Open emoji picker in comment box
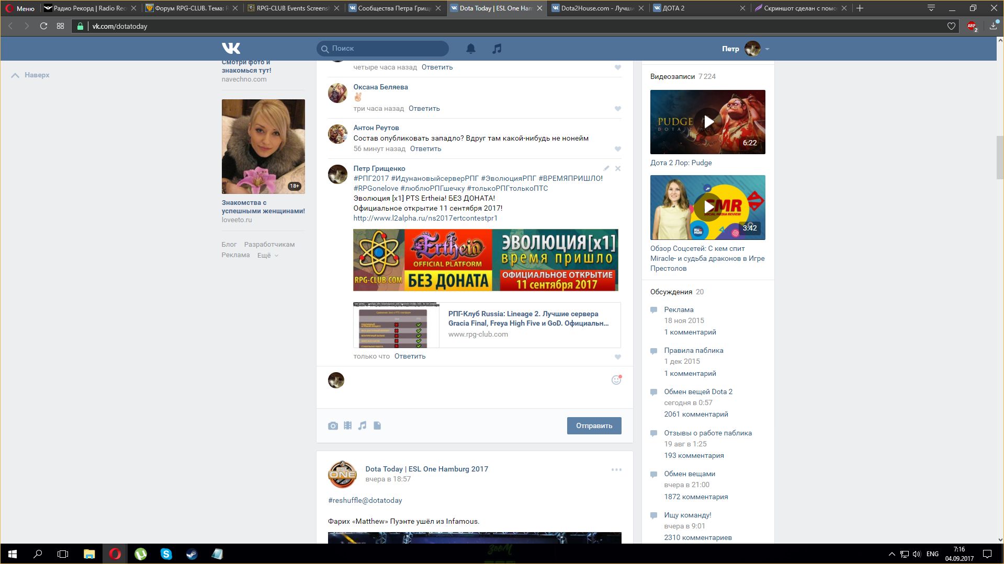Viewport: 1004px width, 564px height. click(x=616, y=380)
